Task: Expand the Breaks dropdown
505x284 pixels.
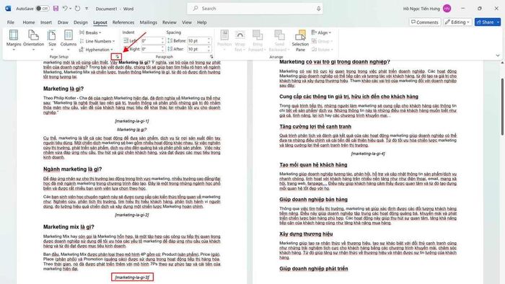Action: tap(90, 32)
